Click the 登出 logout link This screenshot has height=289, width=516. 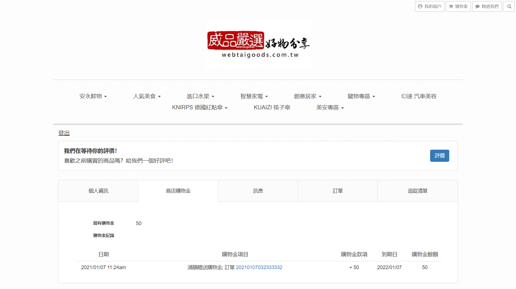(64, 133)
